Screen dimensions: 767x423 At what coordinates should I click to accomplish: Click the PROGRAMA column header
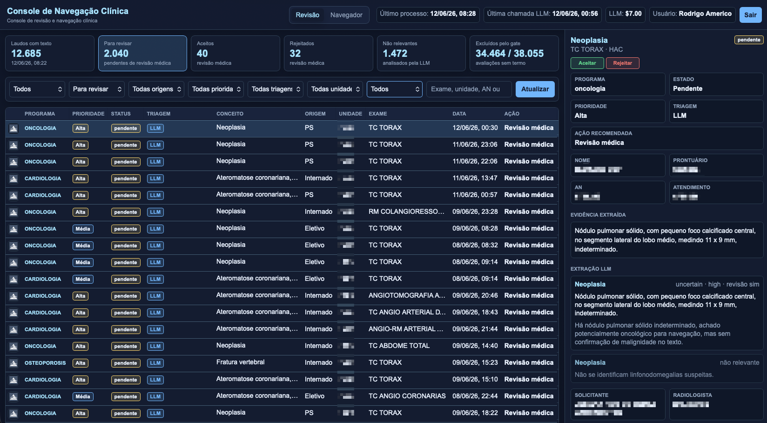tap(40, 114)
